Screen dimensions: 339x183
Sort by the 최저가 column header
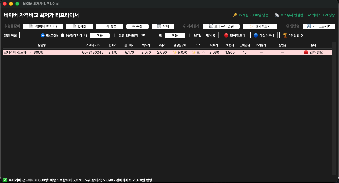click(146, 45)
